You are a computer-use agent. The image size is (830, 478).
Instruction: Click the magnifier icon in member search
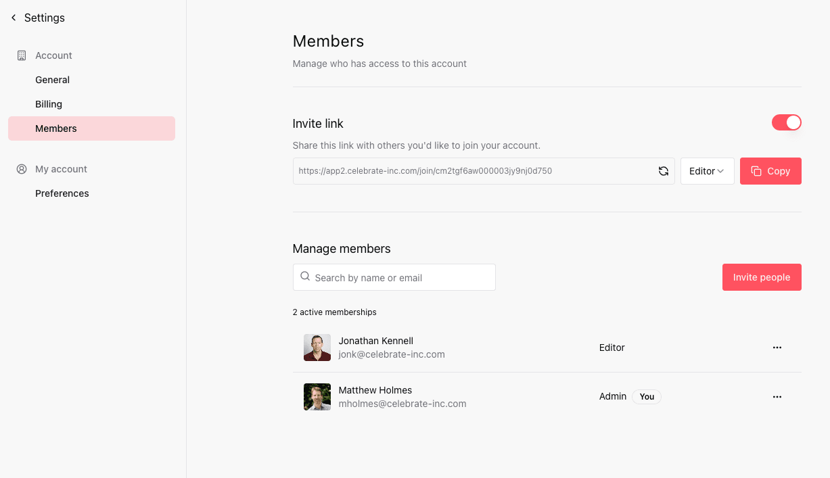click(305, 277)
